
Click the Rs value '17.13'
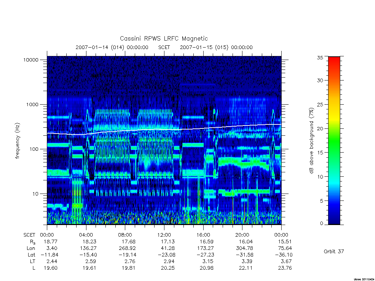coord(168,241)
